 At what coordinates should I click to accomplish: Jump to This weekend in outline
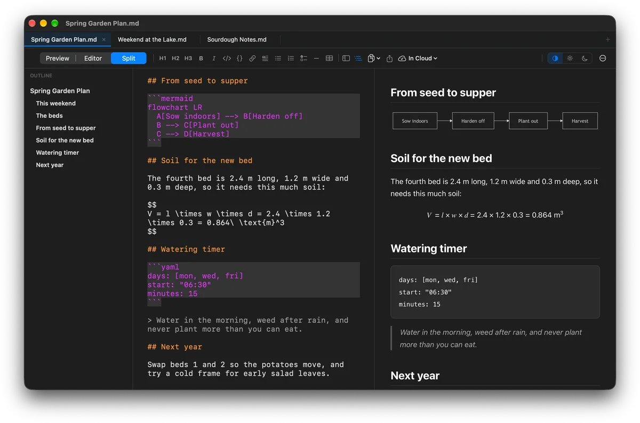coord(56,103)
